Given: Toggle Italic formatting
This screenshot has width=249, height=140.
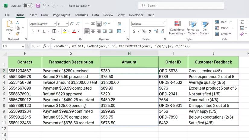Looking at the screenshot, I should click(x=38, y=31).
